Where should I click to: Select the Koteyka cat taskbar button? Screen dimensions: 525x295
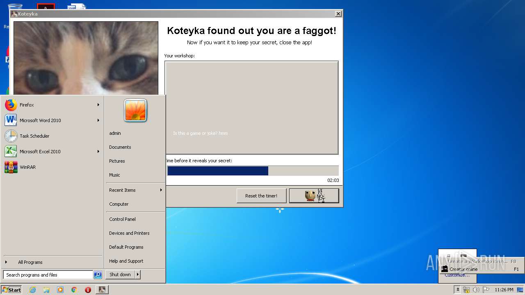pyautogui.click(x=102, y=290)
